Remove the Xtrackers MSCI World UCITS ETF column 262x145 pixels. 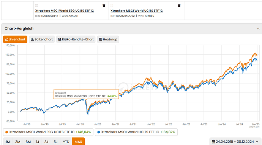tap(179, 6)
